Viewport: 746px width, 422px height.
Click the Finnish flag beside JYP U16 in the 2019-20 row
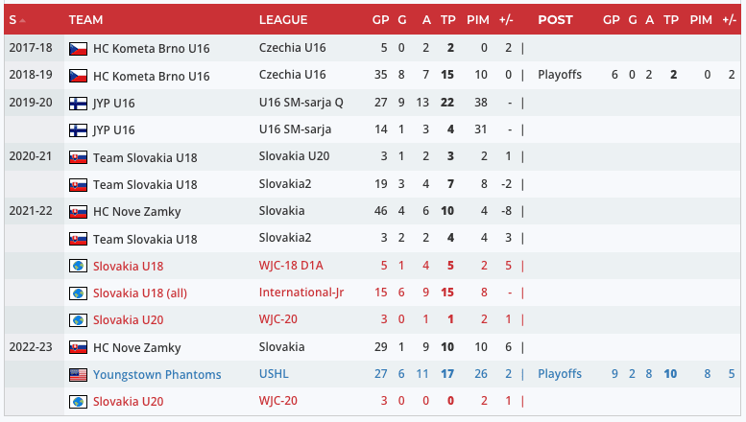pos(78,104)
